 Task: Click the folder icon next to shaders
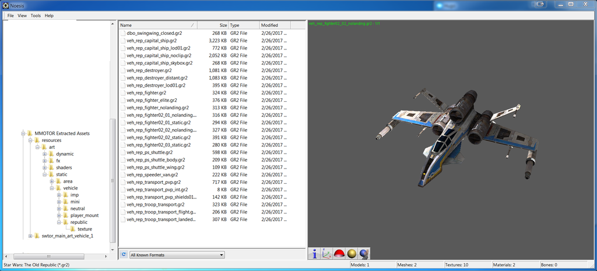(x=51, y=167)
